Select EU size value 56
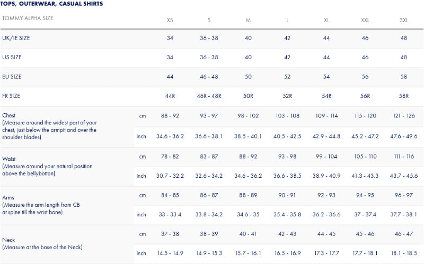 [365, 77]
